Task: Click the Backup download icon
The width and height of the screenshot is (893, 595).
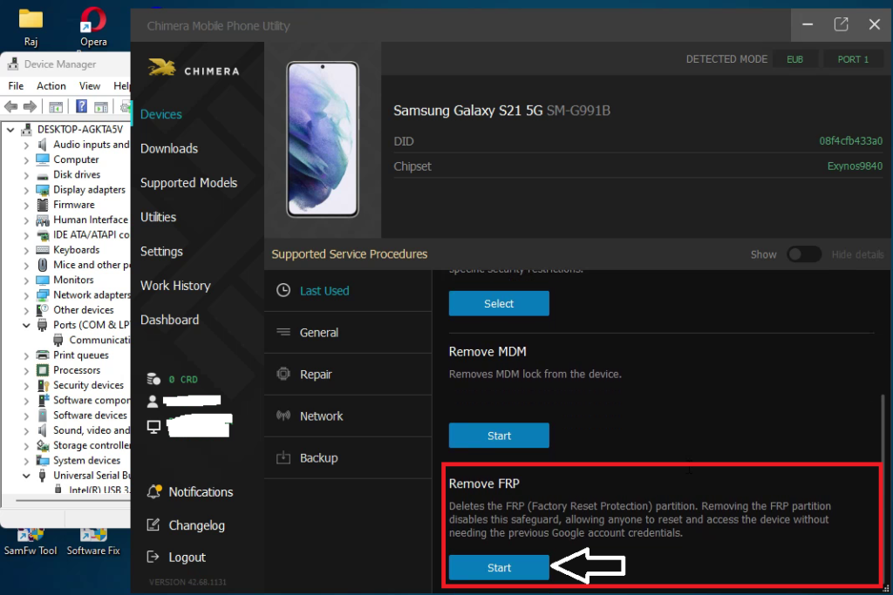Action: [x=283, y=457]
